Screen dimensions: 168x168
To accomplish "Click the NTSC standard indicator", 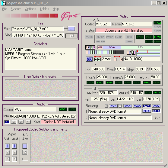I will pyautogui.click(x=157, y=83).
